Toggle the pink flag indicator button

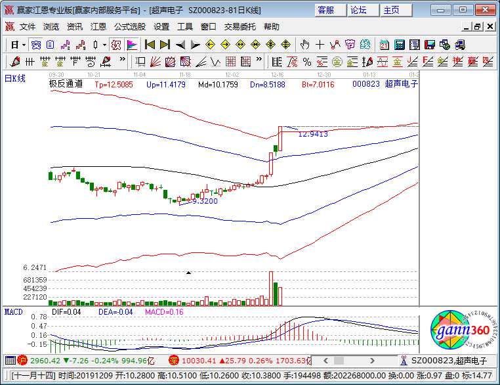pos(132,45)
